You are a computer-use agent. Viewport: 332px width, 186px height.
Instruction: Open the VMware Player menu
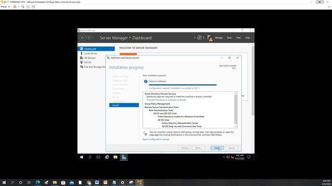5,7
